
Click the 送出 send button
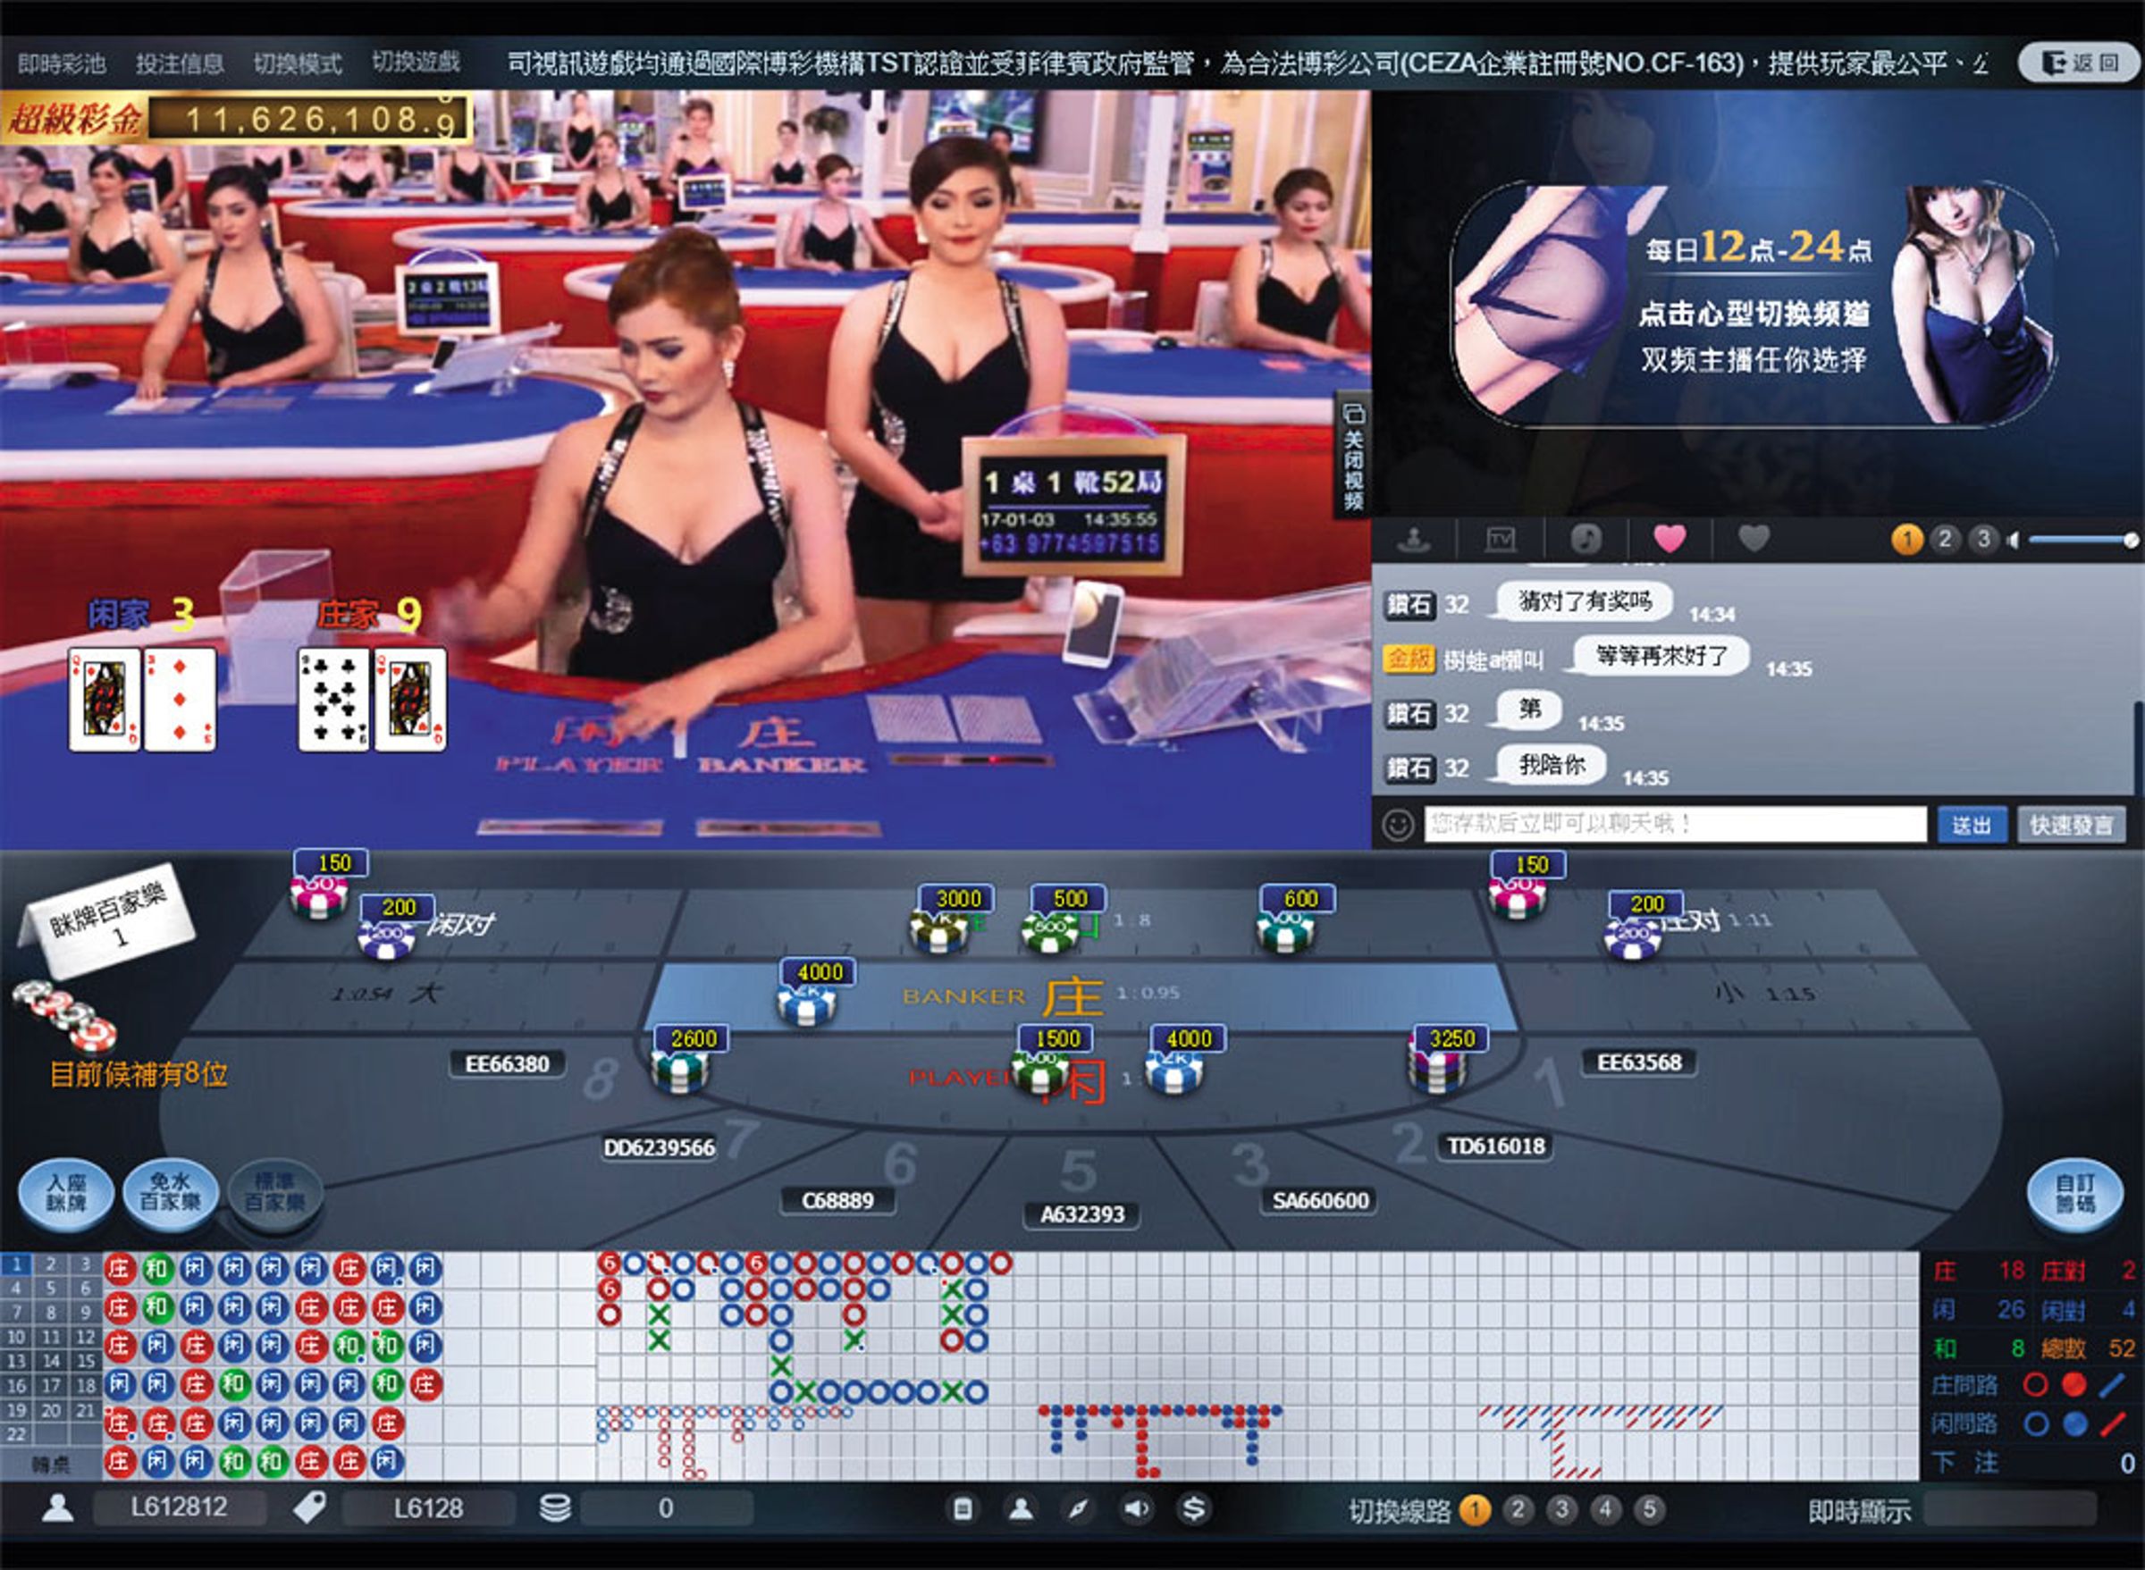point(1972,825)
